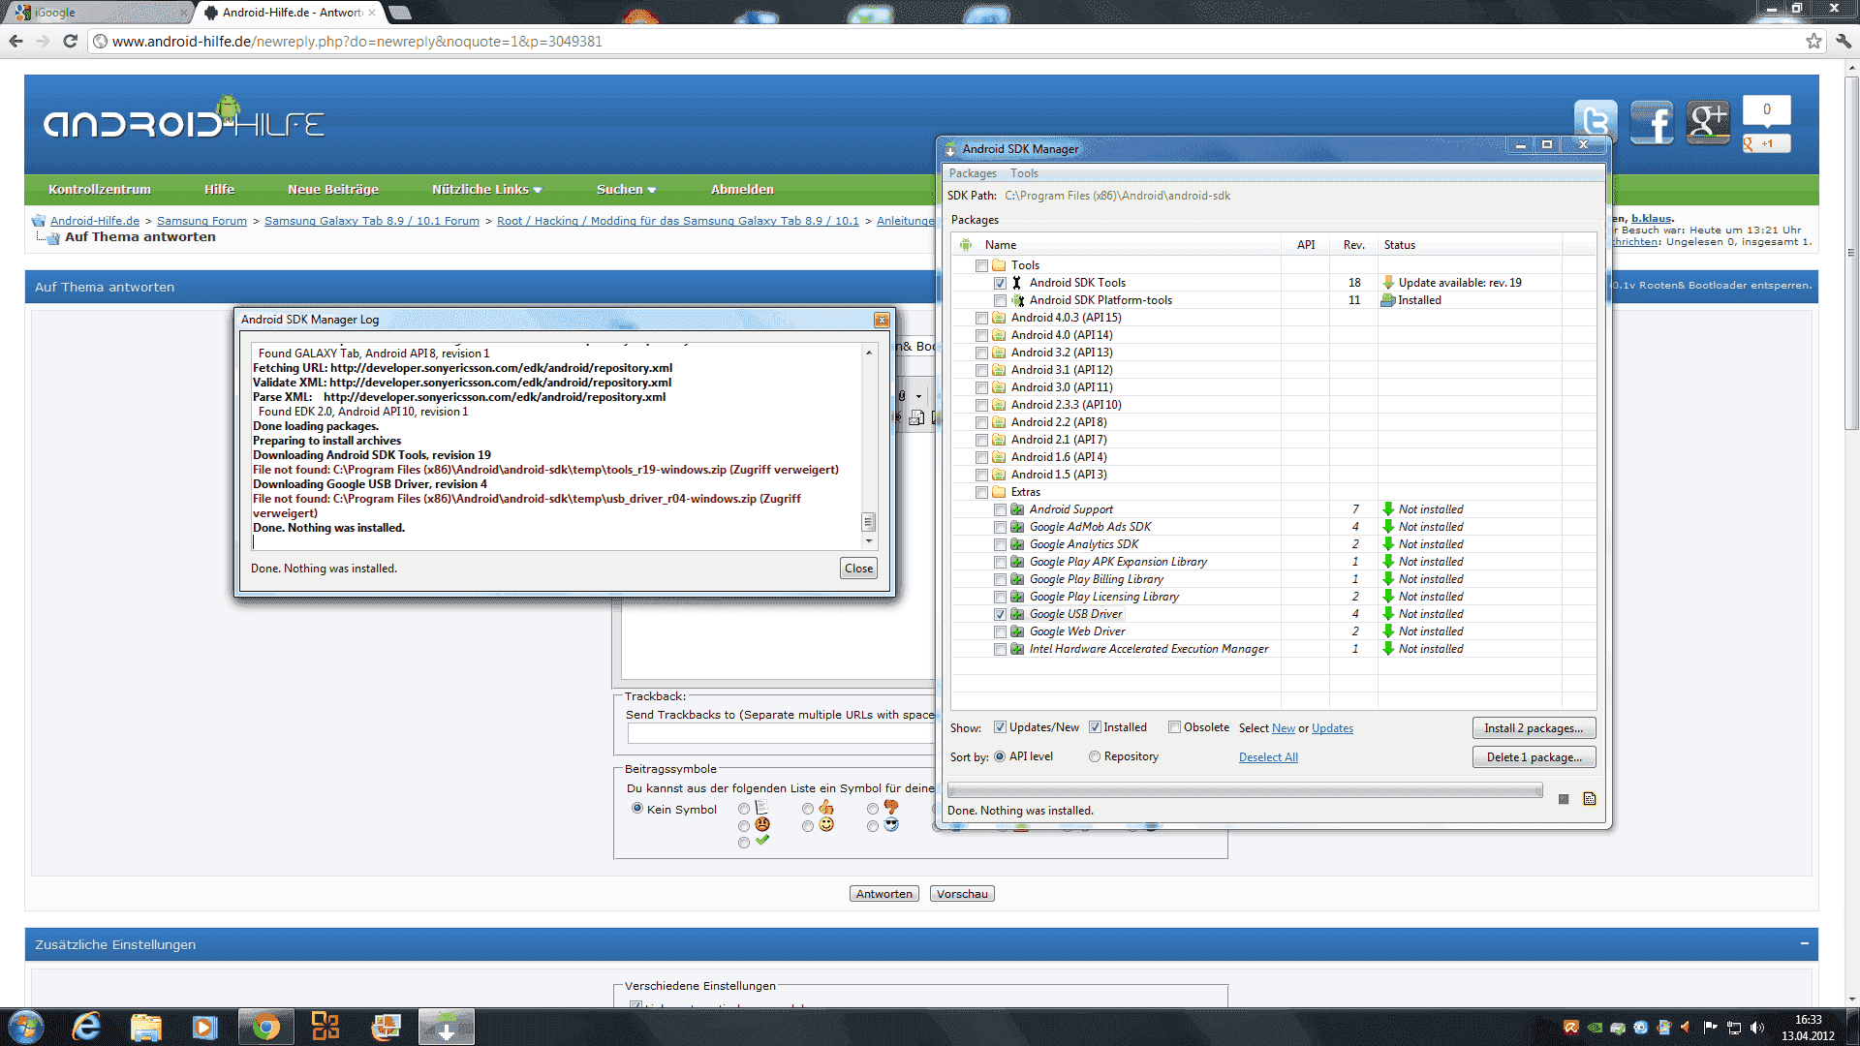Click Abmelden nav item

tap(742, 189)
